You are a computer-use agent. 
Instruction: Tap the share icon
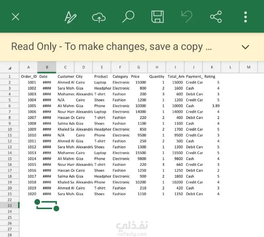coord(216,17)
